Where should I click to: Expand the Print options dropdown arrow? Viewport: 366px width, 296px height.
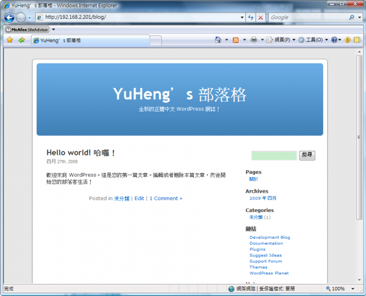tap(262, 40)
